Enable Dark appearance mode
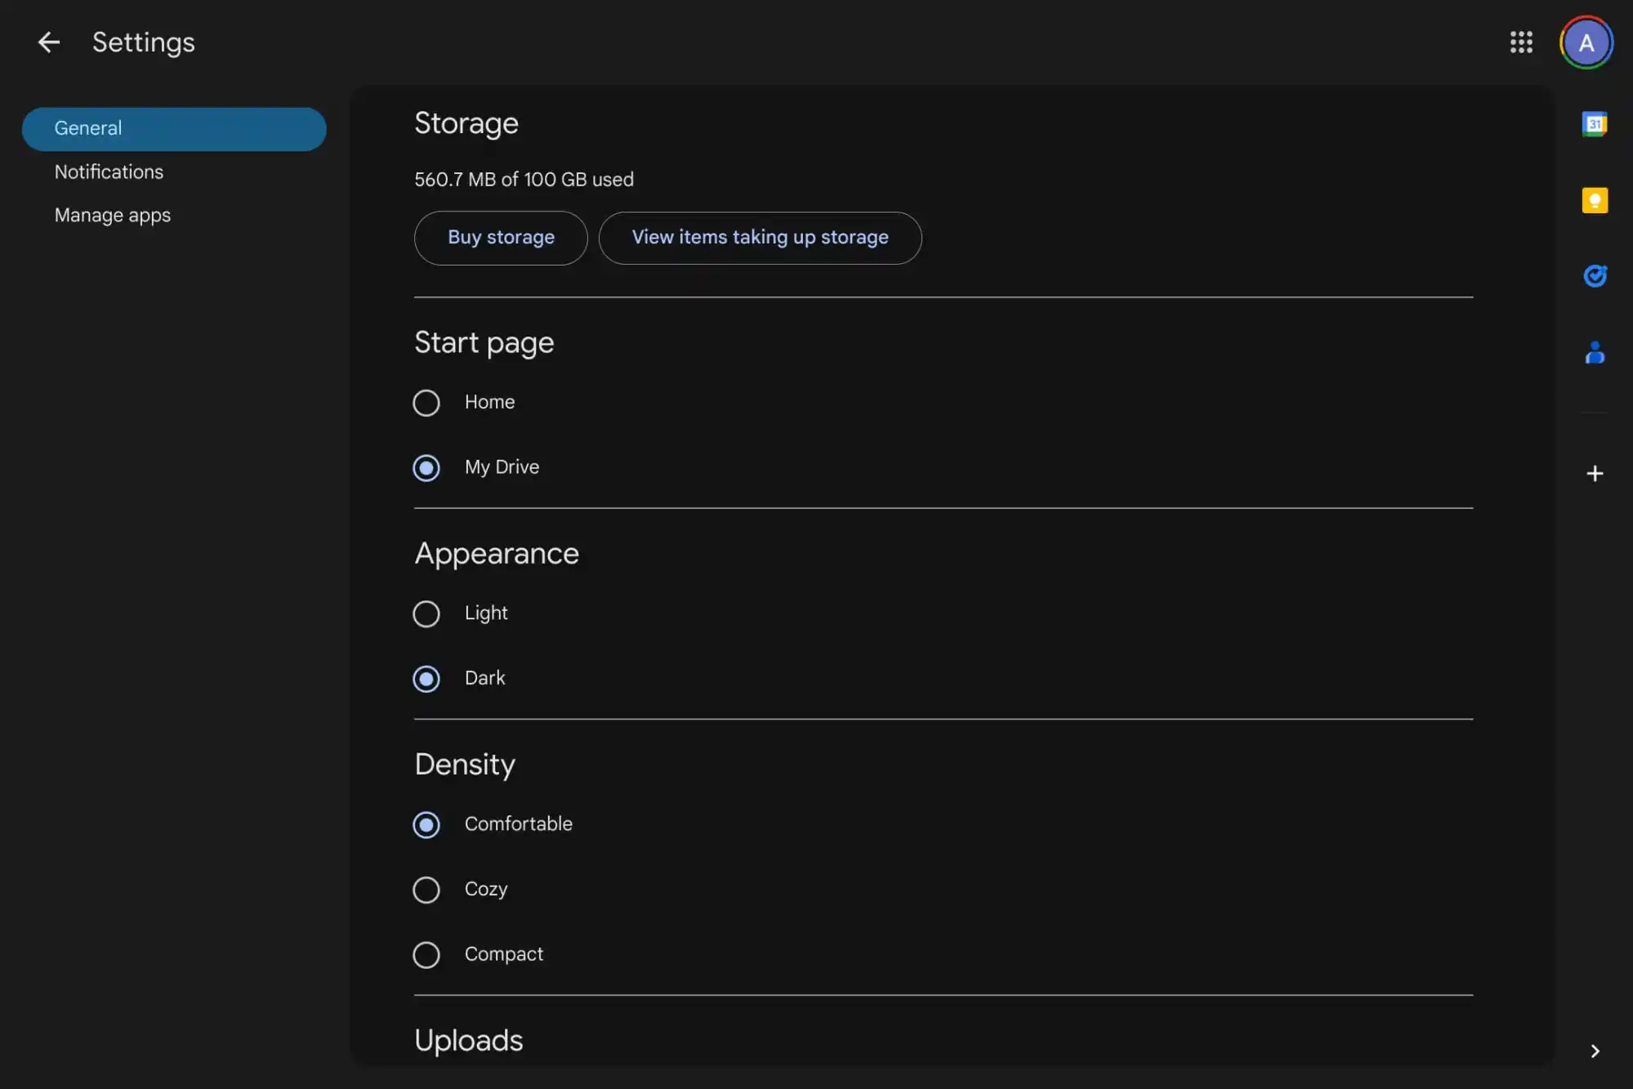1633x1089 pixels. click(x=426, y=678)
